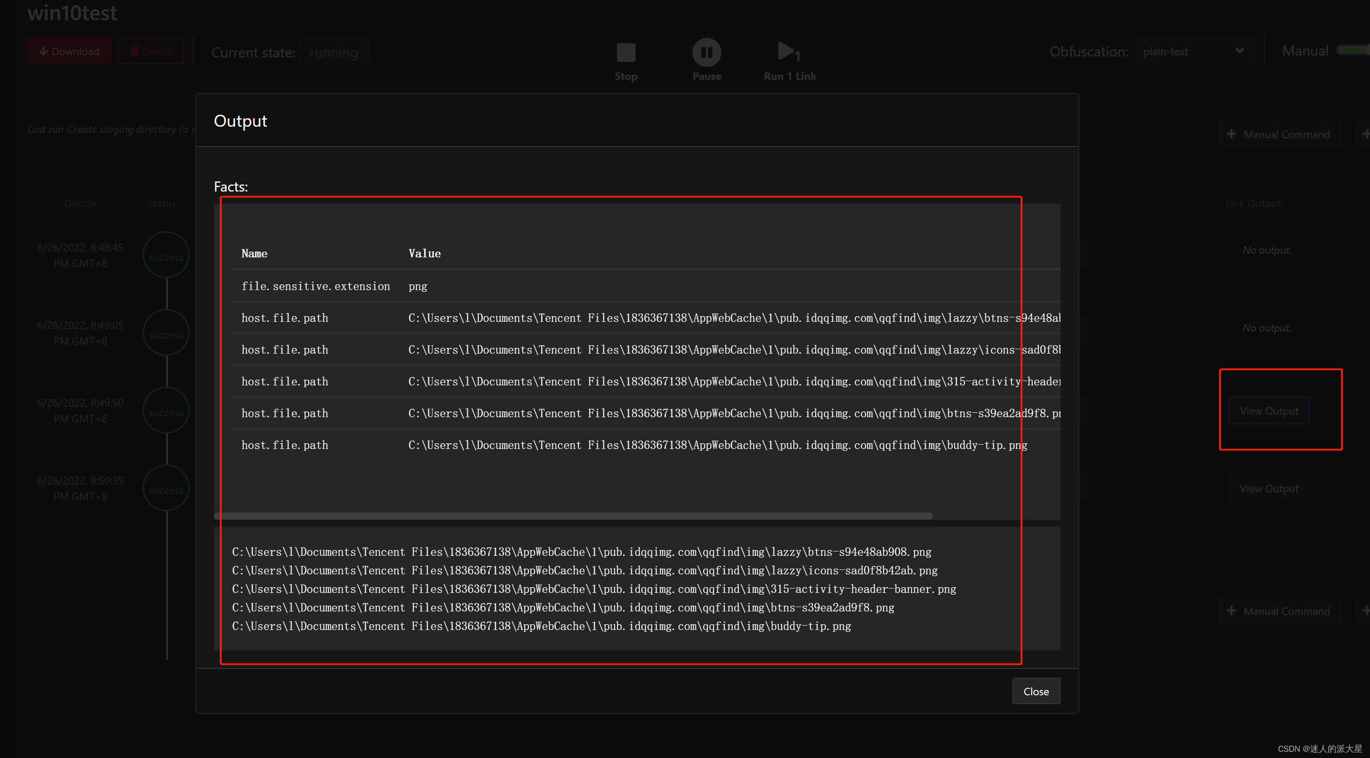Scroll the horizontal facts table scrollbar

click(x=575, y=515)
